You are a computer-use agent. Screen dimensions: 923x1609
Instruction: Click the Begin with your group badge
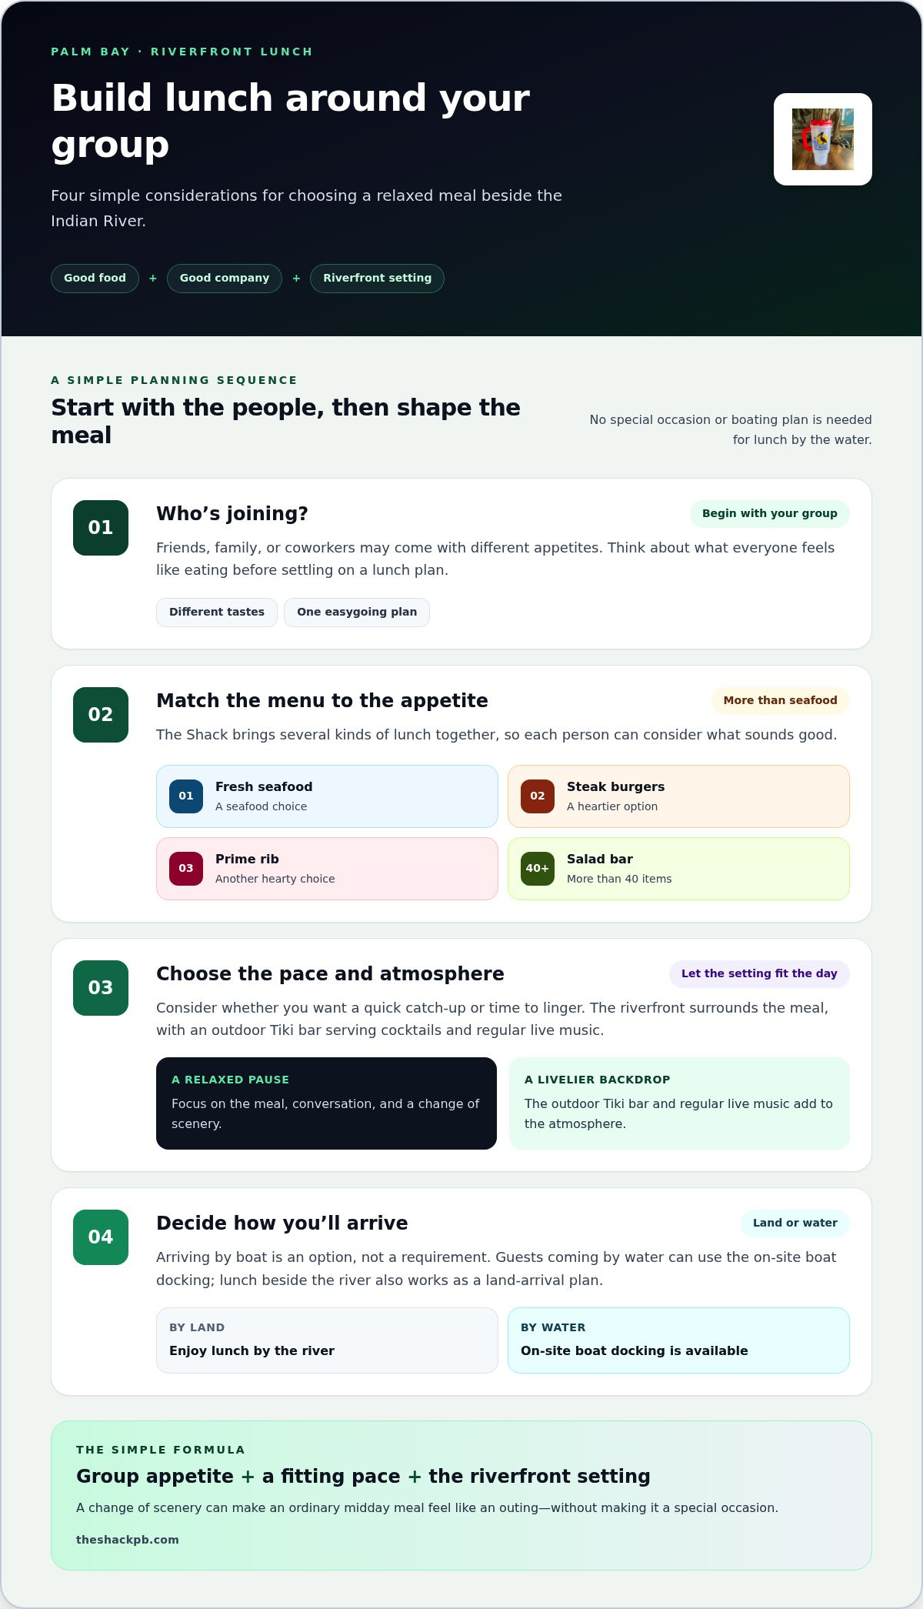pos(770,514)
